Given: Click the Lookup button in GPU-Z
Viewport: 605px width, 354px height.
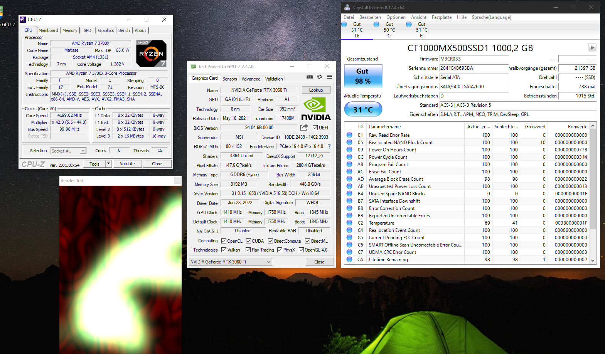Looking at the screenshot, I should click(316, 90).
